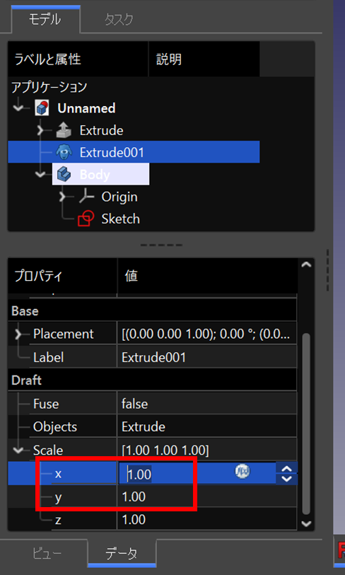
Task: Open expression editor icon in x field
Action: click(242, 471)
